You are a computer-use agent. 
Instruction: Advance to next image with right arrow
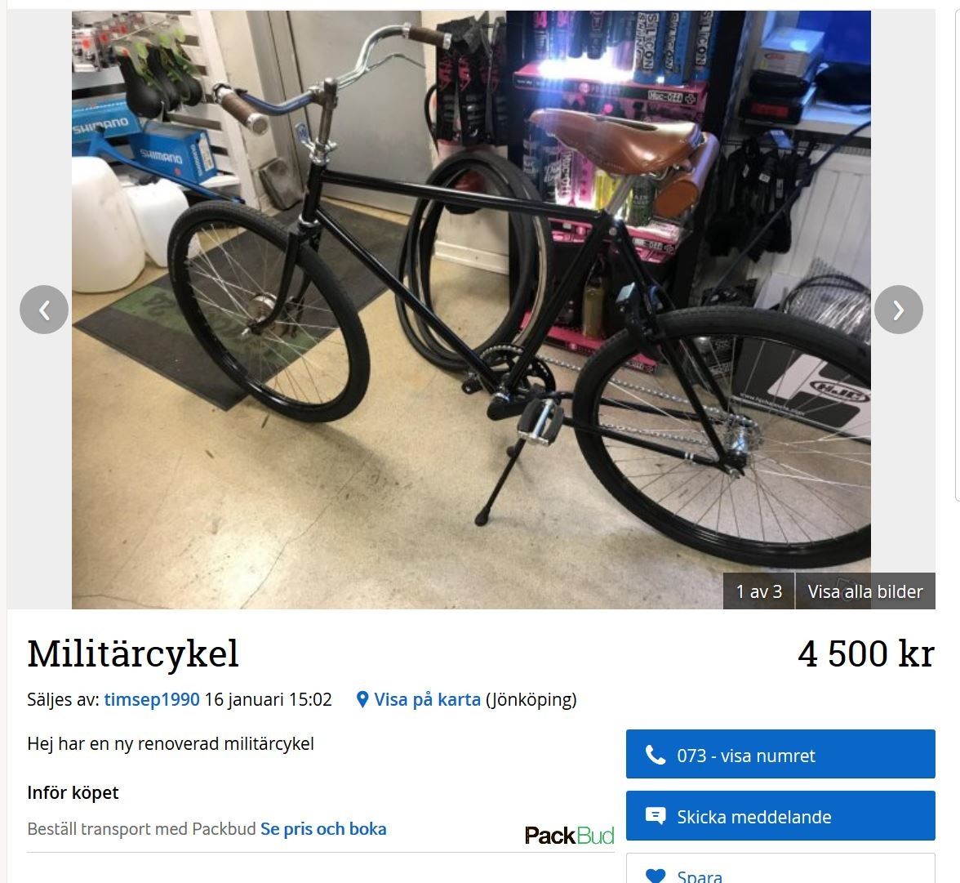click(898, 310)
